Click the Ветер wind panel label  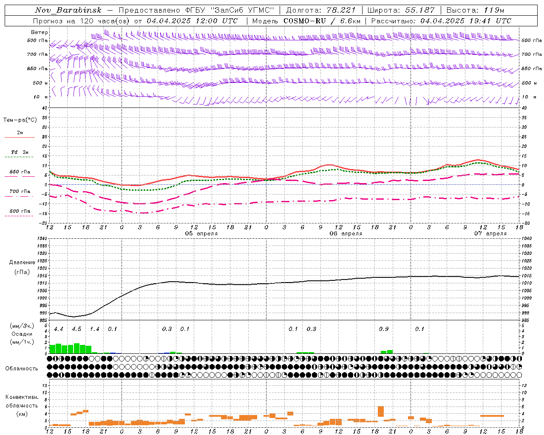point(40,32)
